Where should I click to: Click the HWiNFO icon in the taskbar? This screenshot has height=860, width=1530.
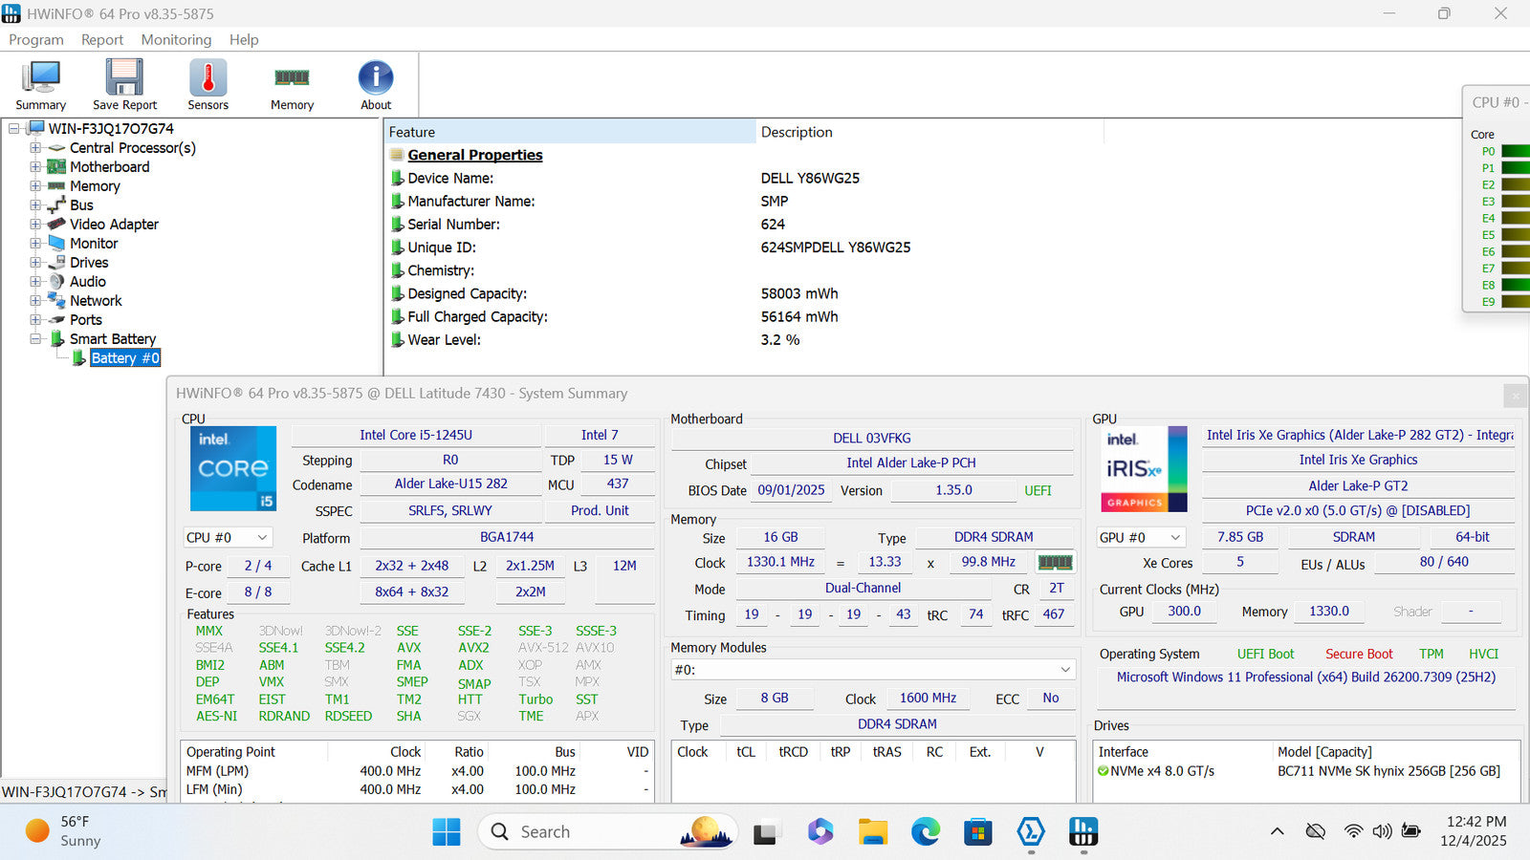(x=1082, y=832)
